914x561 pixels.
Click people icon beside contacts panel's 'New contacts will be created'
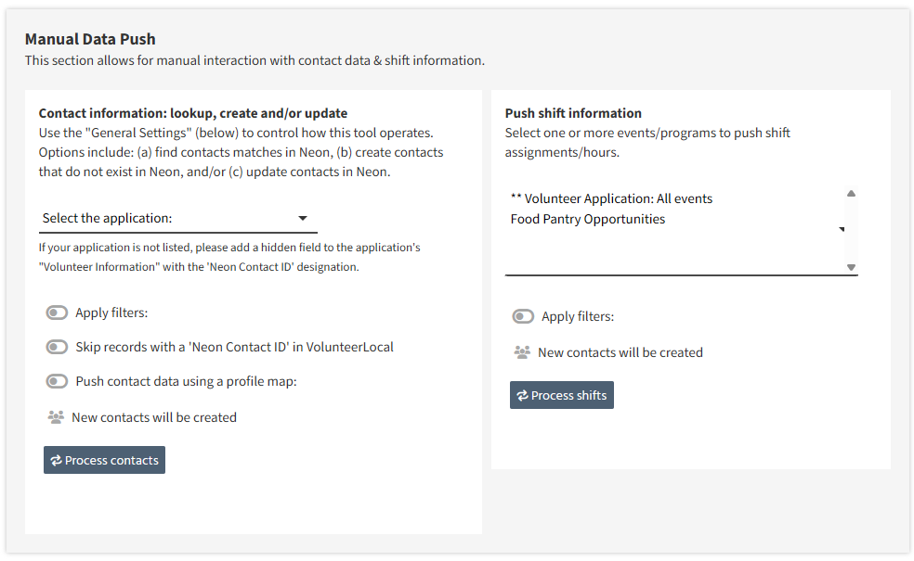pyautogui.click(x=56, y=417)
